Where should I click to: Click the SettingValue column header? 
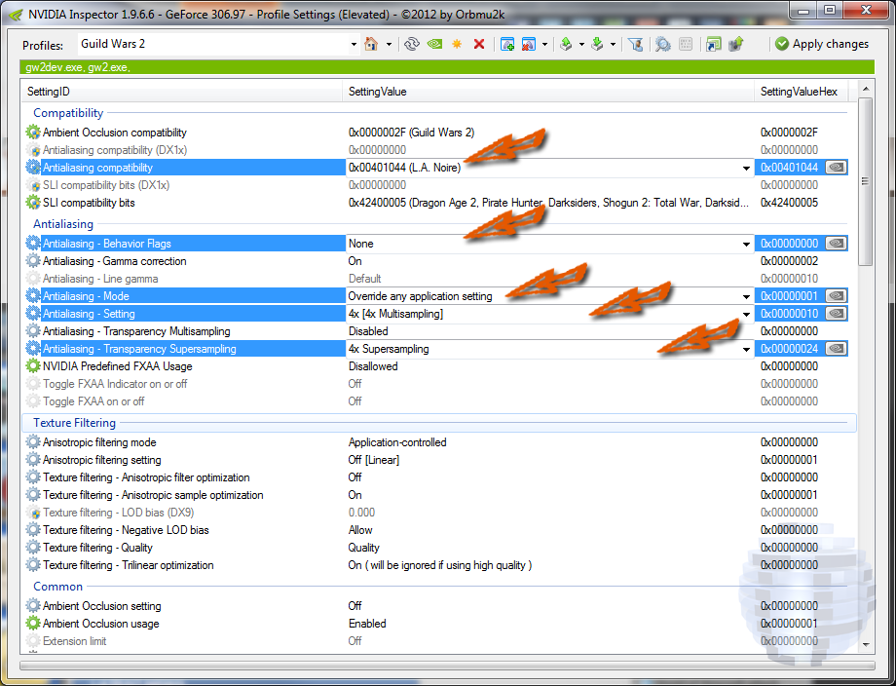pyautogui.click(x=548, y=92)
